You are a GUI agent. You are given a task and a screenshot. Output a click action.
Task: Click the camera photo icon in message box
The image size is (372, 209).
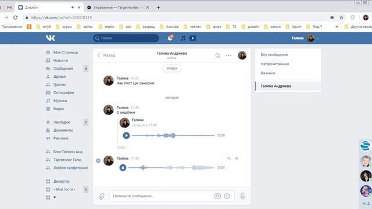(x=217, y=196)
